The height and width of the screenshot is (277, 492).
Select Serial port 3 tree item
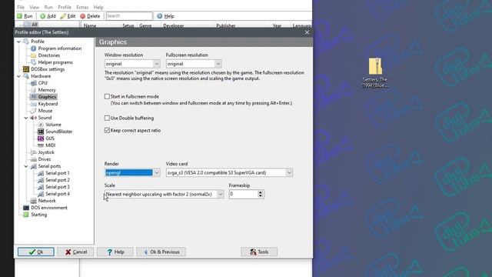click(x=58, y=187)
